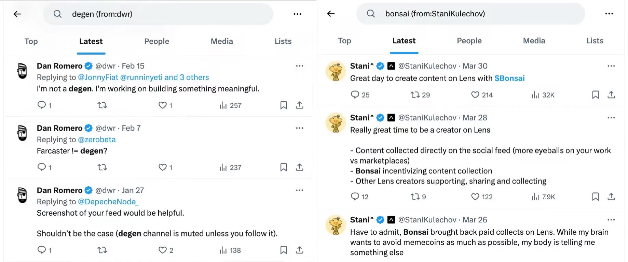Open Dan Romero's avatar on Feb 15 tweet
Image resolution: width=628 pixels, height=262 pixels.
coord(22,71)
